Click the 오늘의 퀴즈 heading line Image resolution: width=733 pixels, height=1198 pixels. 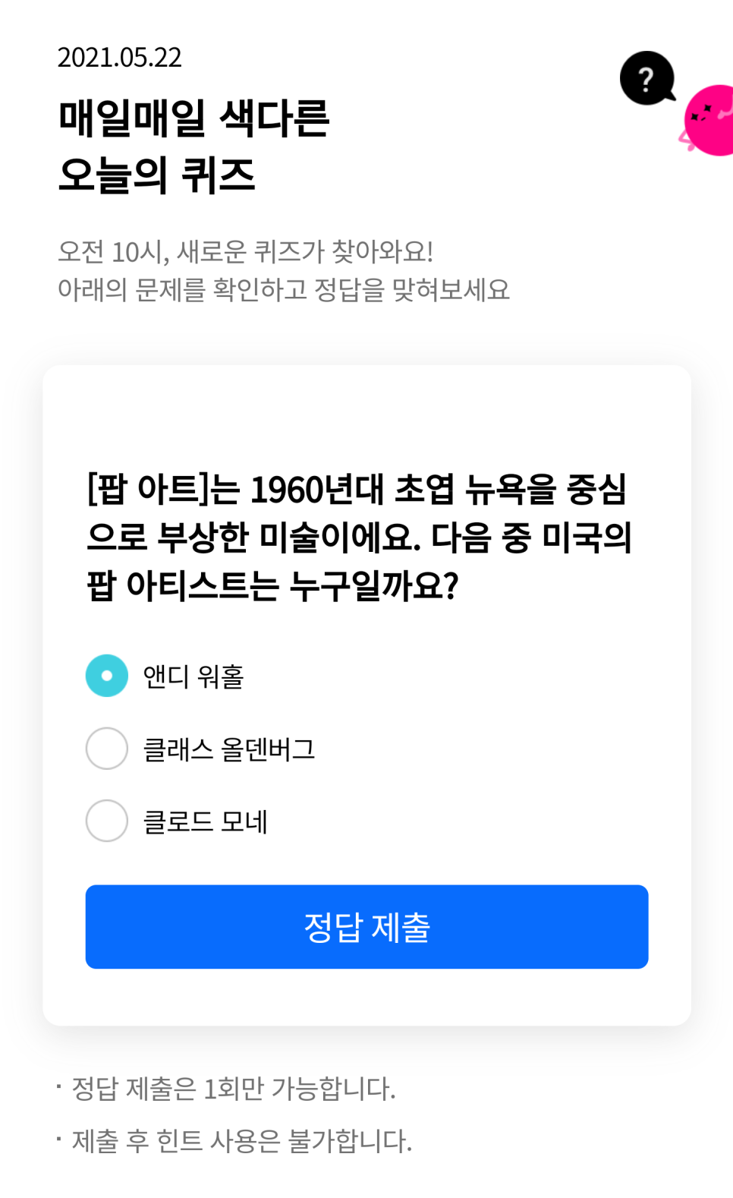point(157,175)
